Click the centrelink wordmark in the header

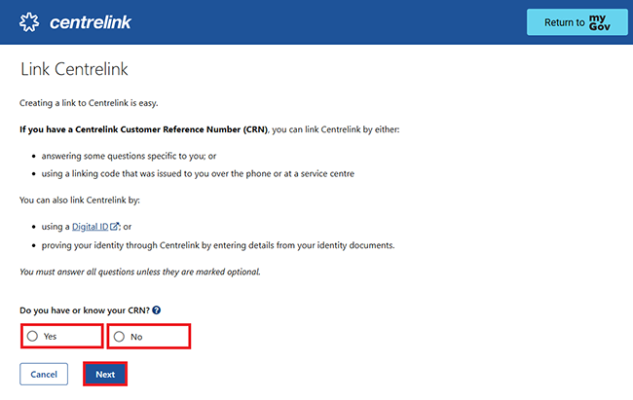tap(90, 21)
